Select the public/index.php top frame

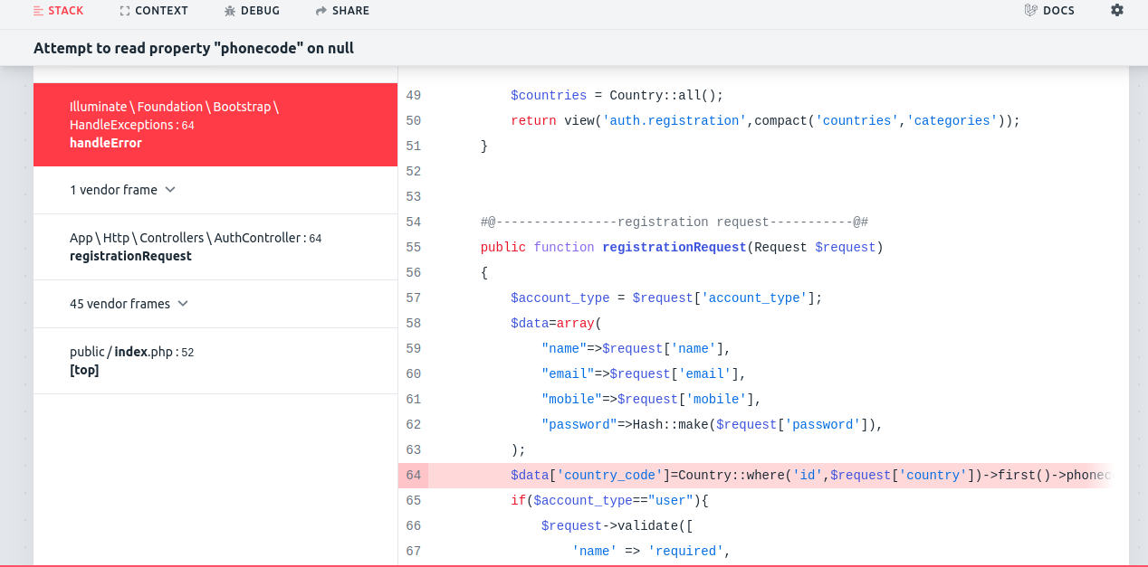click(215, 361)
